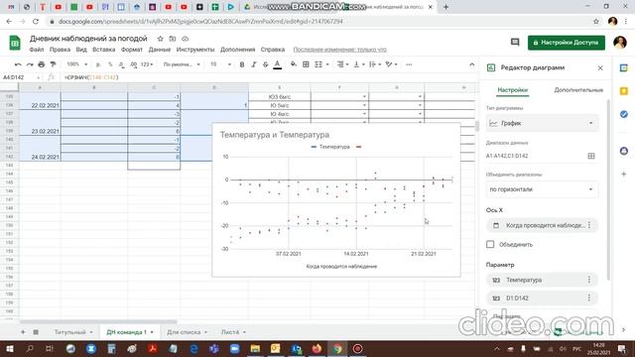Open the font family dropdown
The image size is (635, 357).
point(182,64)
